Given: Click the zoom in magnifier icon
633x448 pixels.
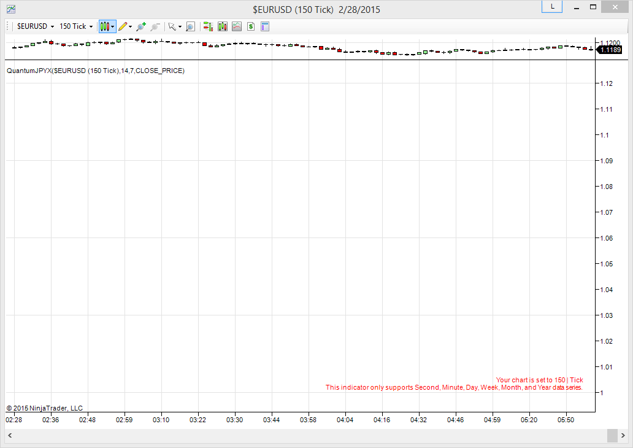Looking at the screenshot, I should point(141,26).
